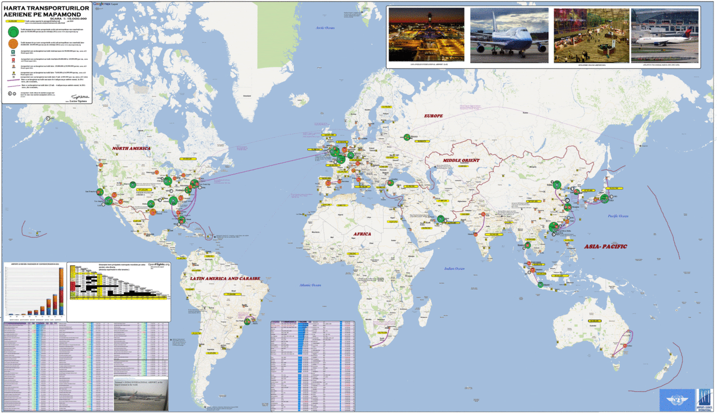Click the LHR airport square icon in the legend
Screen dimensions: 717x413
[x=13, y=53]
